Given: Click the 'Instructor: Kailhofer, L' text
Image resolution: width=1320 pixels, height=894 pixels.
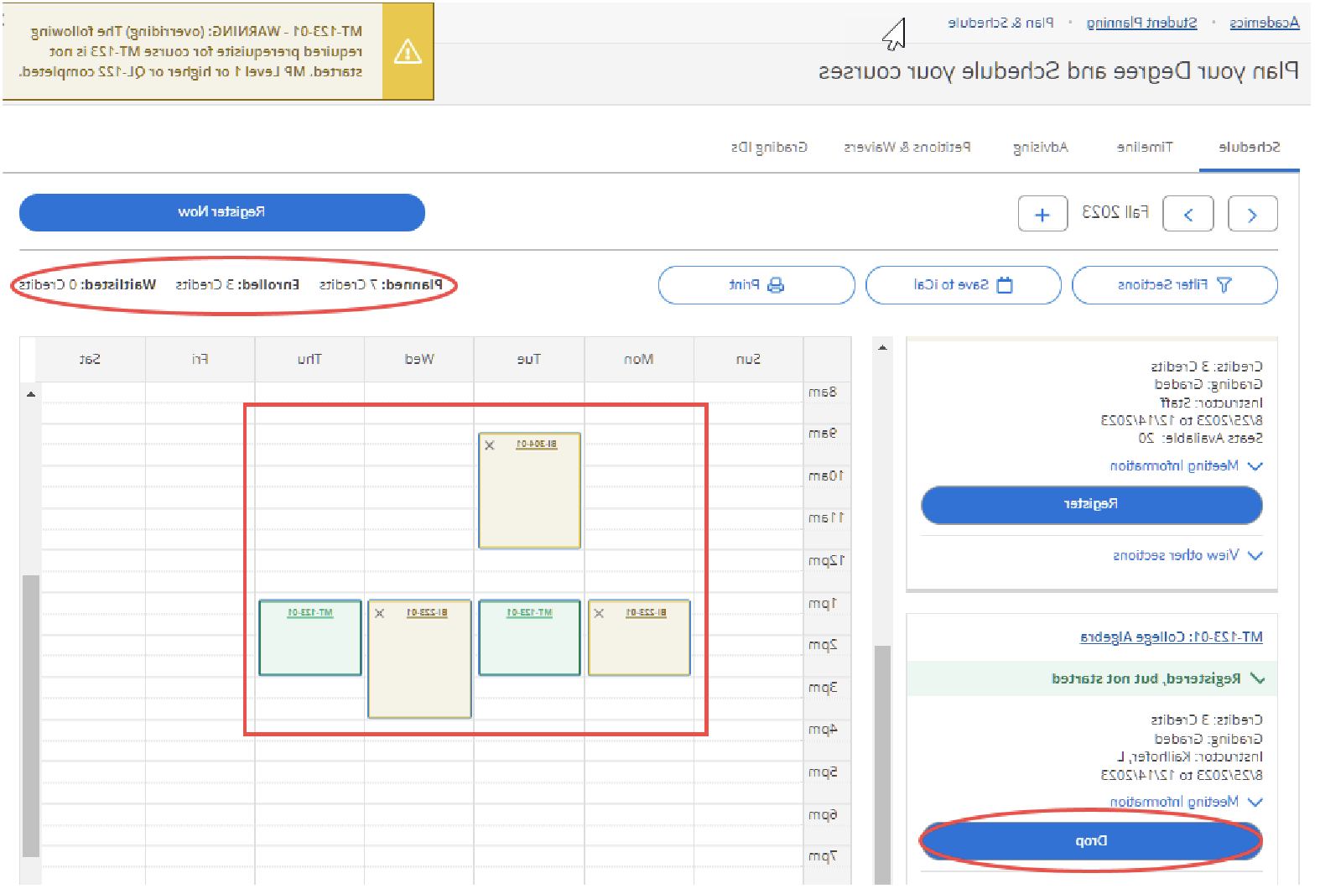Looking at the screenshot, I should click(1189, 756).
